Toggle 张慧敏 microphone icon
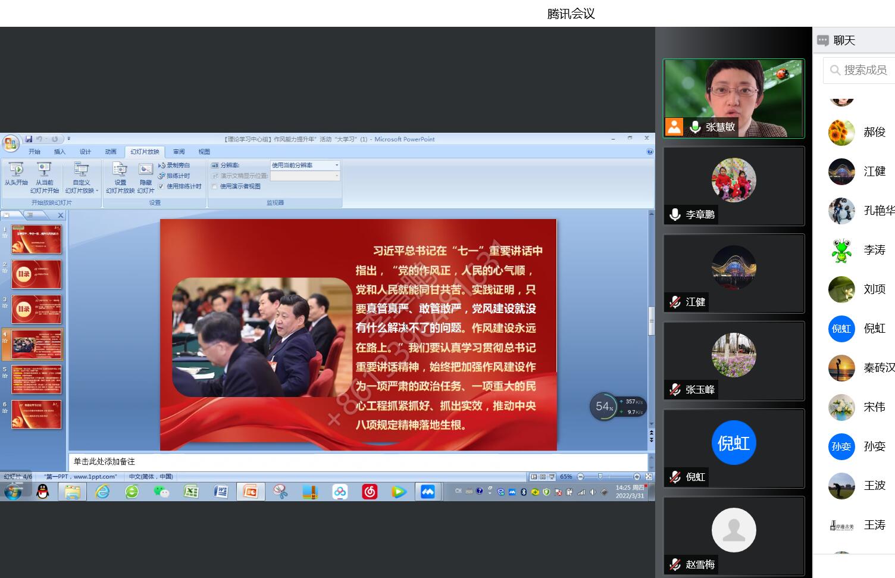895x578 pixels. coord(694,127)
